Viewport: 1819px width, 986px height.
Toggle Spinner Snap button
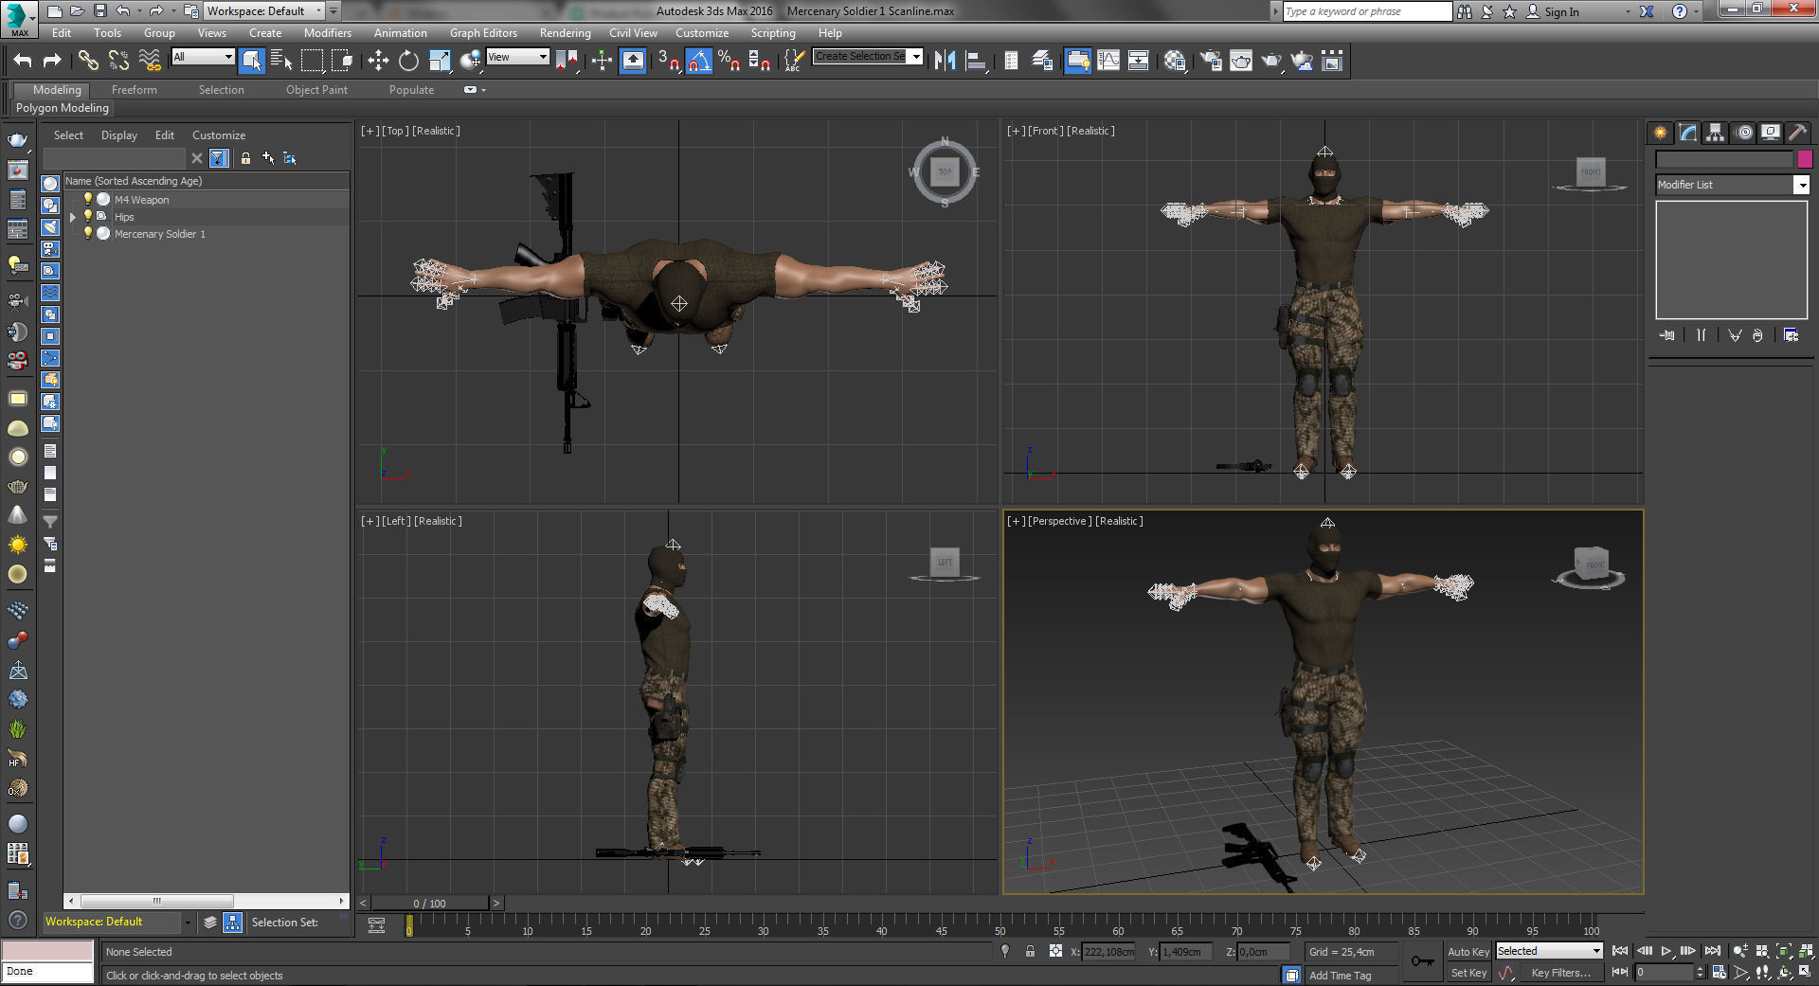click(x=759, y=61)
